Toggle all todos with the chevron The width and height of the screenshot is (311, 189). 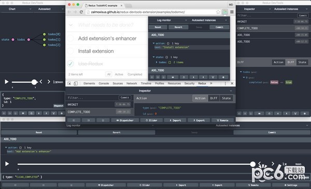[70, 25]
